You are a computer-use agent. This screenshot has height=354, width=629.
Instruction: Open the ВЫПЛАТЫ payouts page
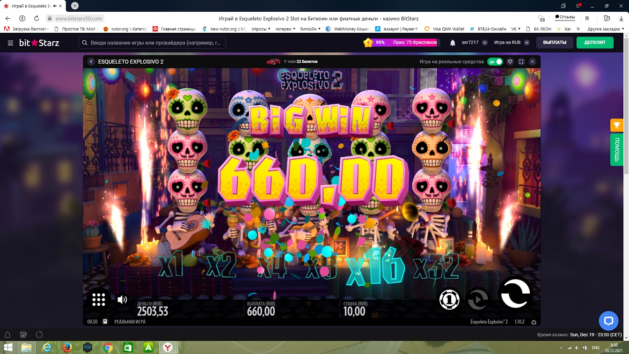[x=555, y=43]
